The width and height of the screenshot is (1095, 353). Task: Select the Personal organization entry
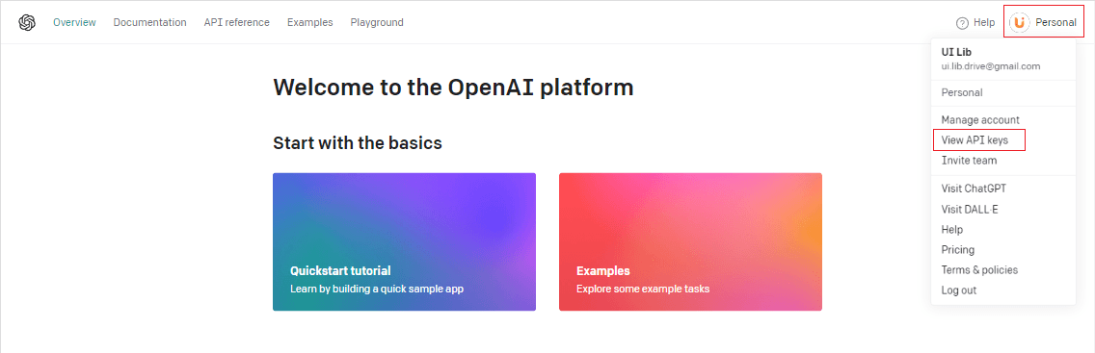[962, 92]
